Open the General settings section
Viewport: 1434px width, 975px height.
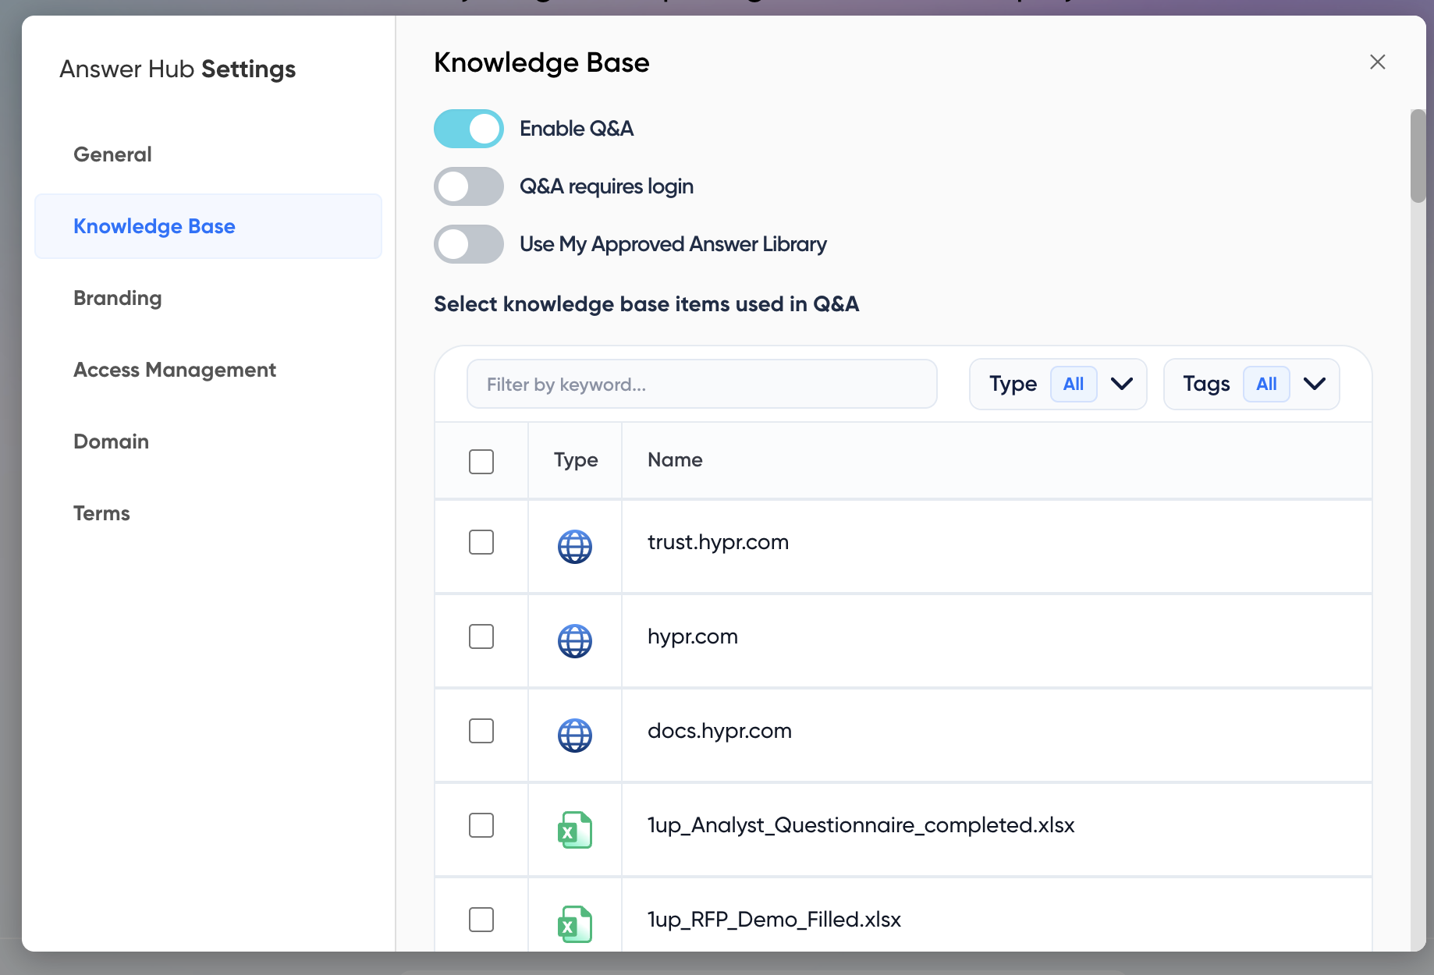112,154
